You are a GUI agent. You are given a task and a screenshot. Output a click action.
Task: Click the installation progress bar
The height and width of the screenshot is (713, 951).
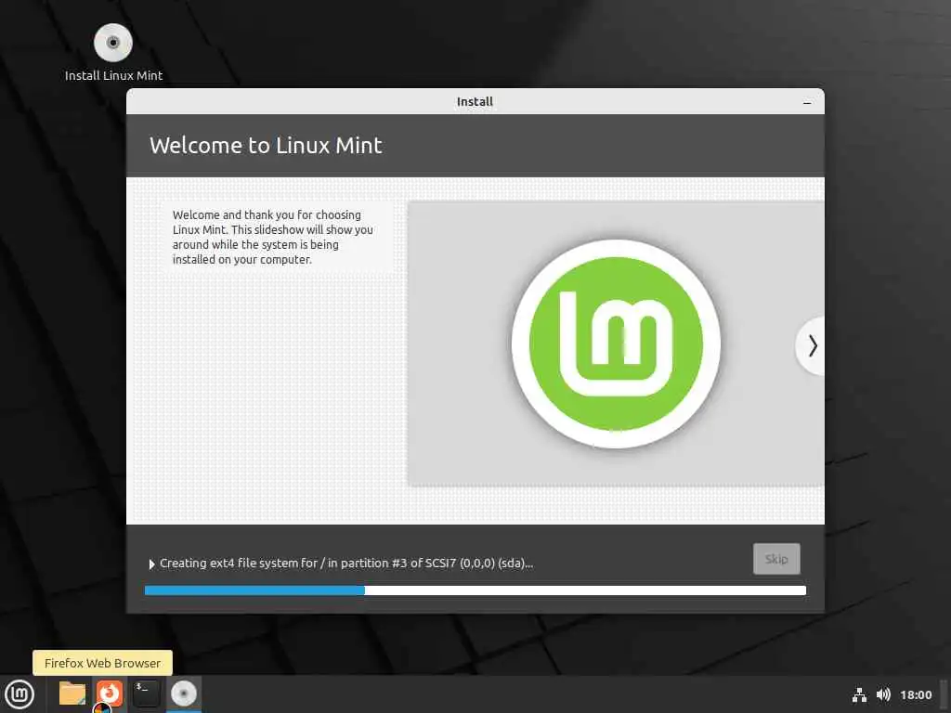(475, 590)
